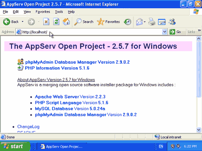Viewport: 202px width, 151px height.
Task: Click the EN language indicator
Action: (161, 146)
